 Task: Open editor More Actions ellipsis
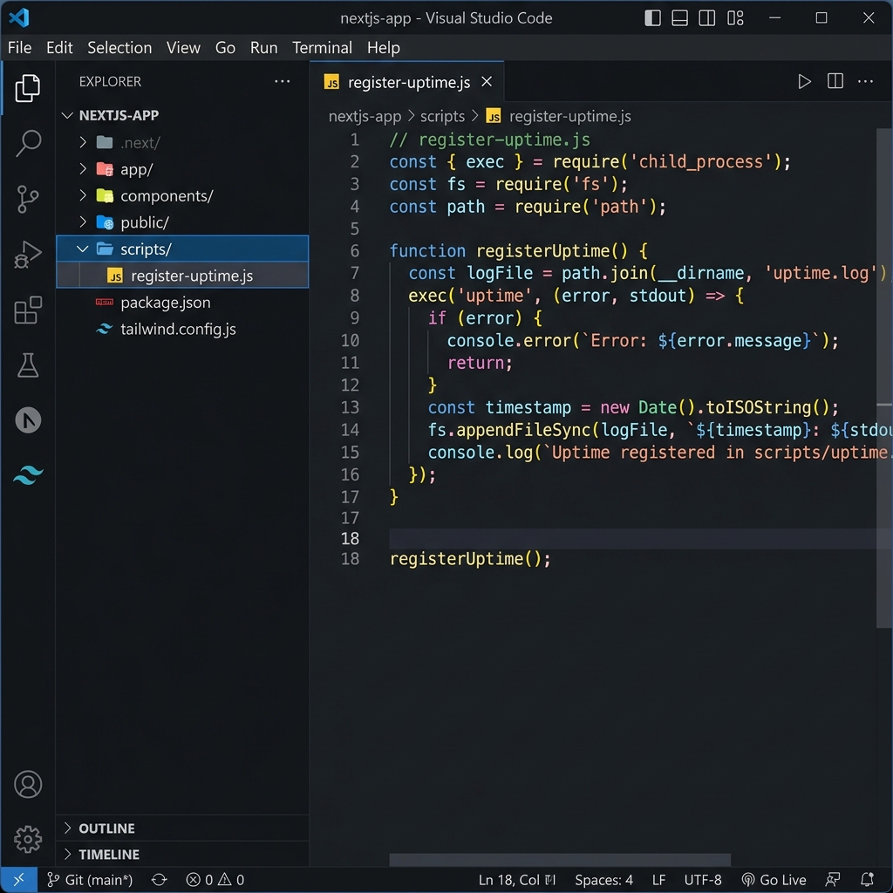pyautogui.click(x=866, y=81)
